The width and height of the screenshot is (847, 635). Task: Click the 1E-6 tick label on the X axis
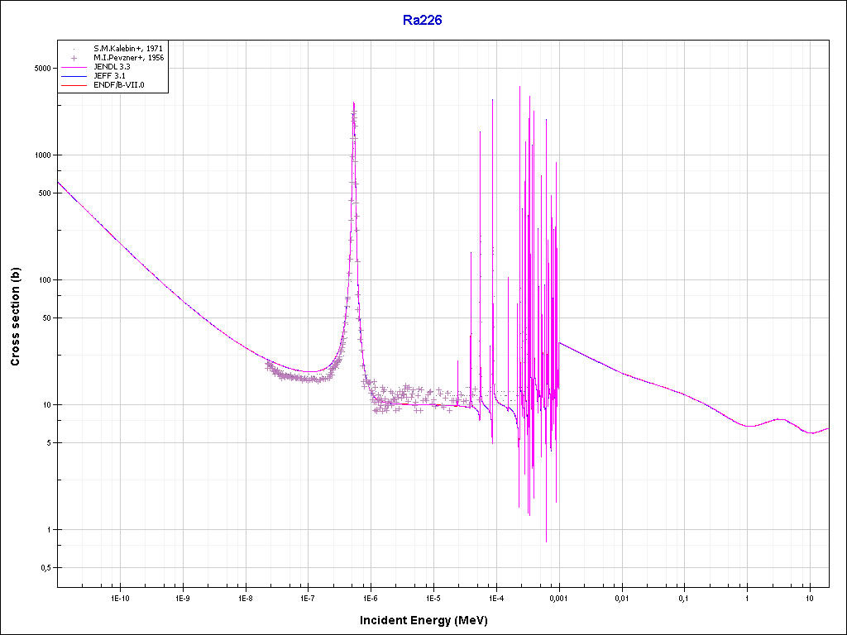tap(371, 598)
